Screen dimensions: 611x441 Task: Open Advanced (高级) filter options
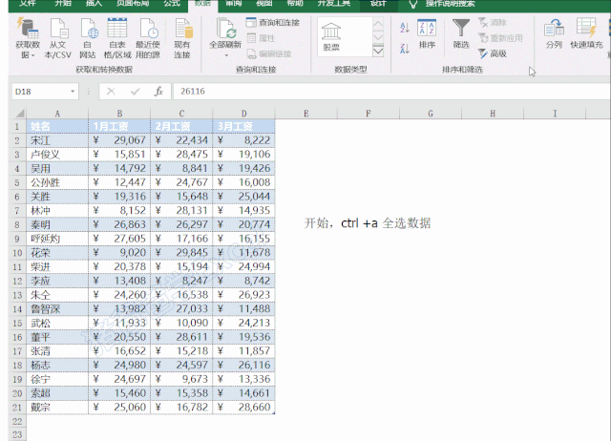click(493, 53)
